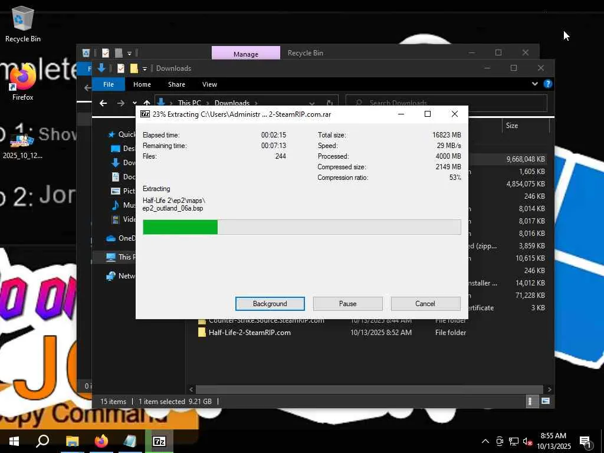Click properties checkmark icon in Downloads title bar
This screenshot has height=453, width=604.
click(x=120, y=68)
